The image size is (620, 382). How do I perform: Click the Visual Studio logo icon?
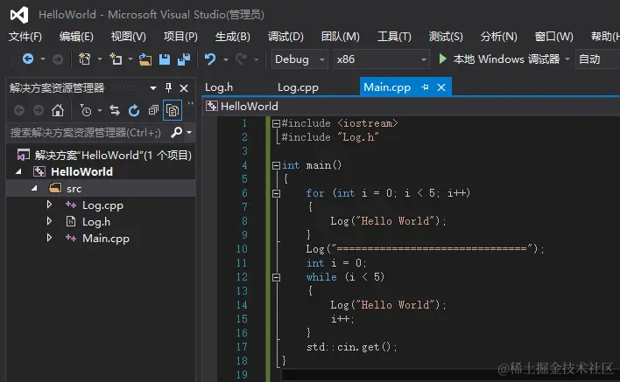point(19,15)
